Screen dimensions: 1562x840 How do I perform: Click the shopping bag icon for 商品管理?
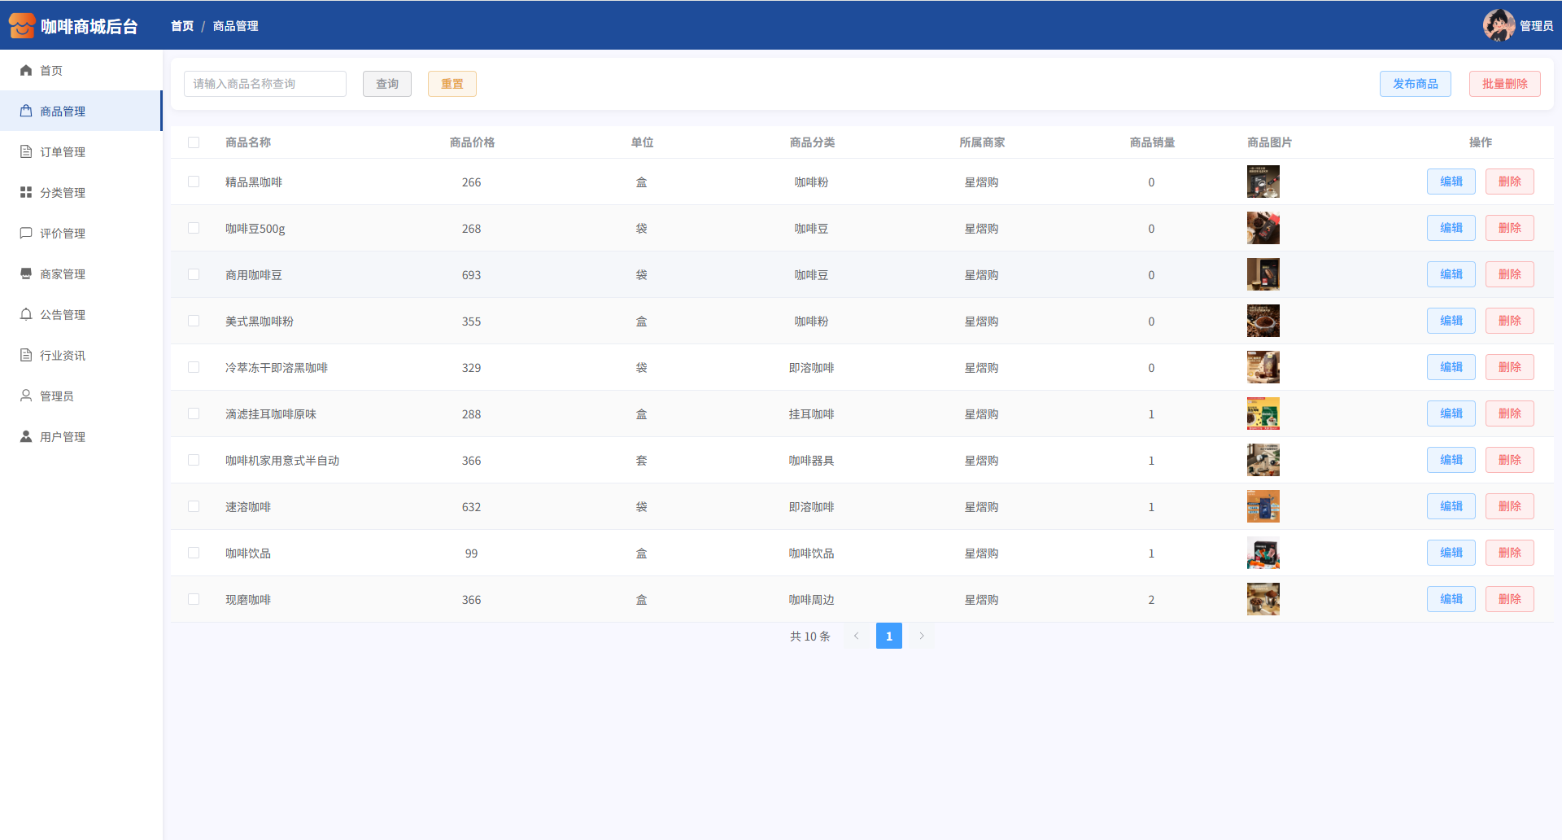click(26, 112)
